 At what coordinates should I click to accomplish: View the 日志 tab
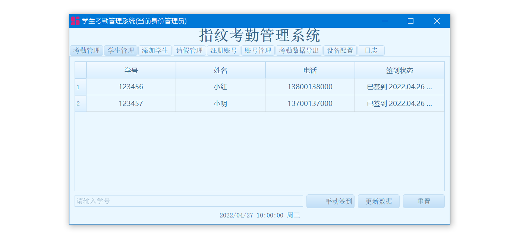[371, 51]
